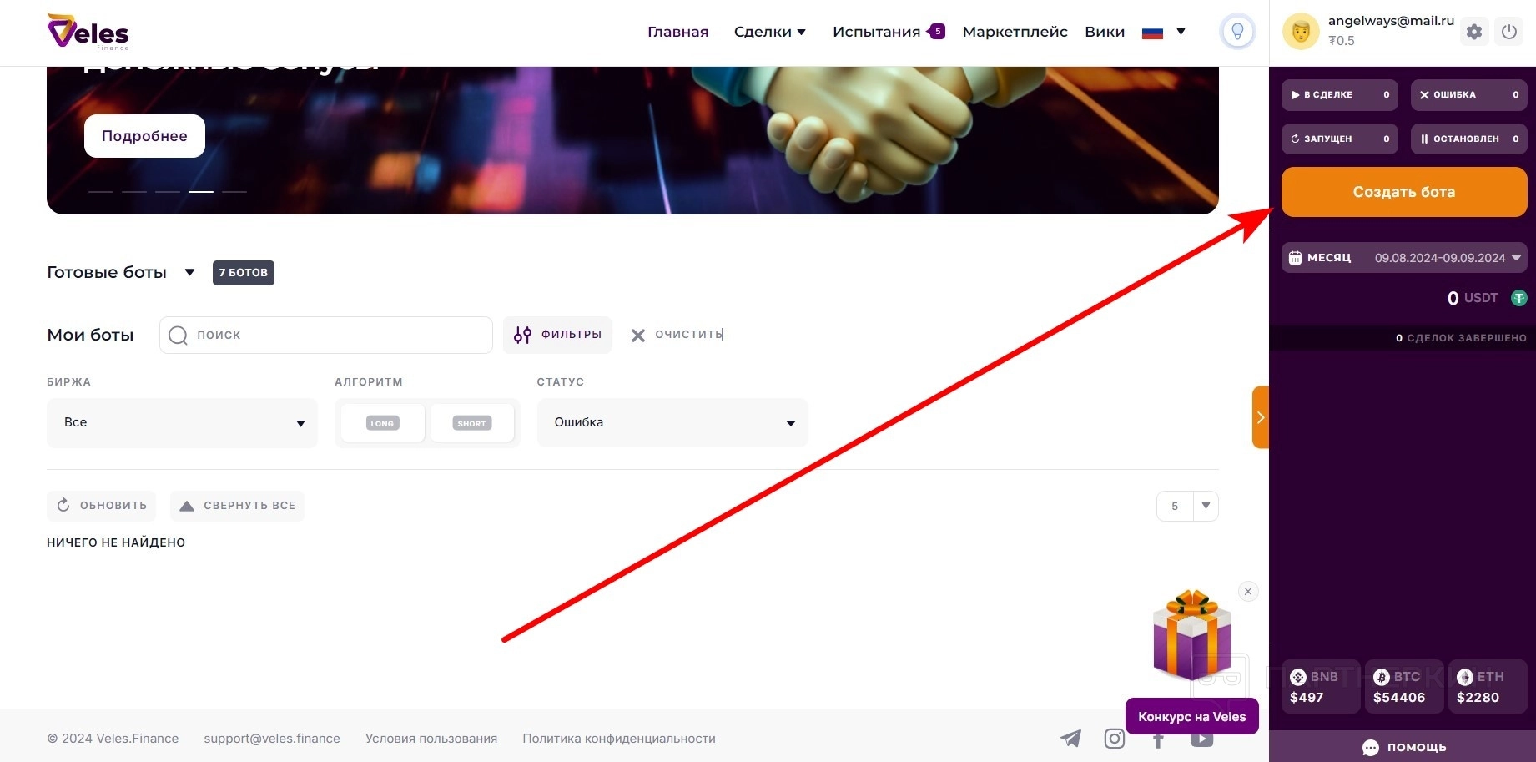Log out using the power icon
Viewport: 1536px width, 762px height.
pos(1508,32)
